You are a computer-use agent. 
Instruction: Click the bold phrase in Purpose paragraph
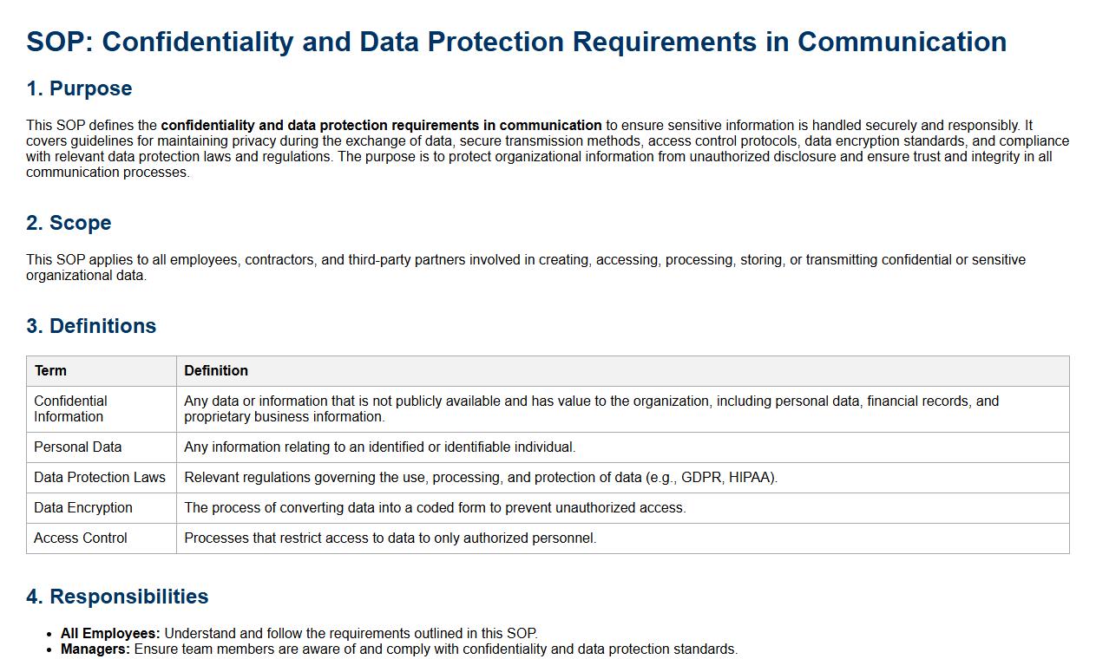click(x=381, y=125)
